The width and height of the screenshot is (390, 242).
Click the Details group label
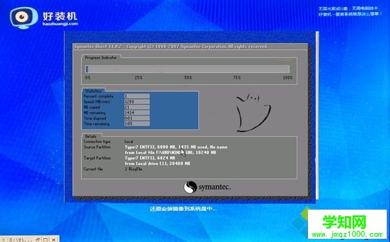(x=91, y=137)
